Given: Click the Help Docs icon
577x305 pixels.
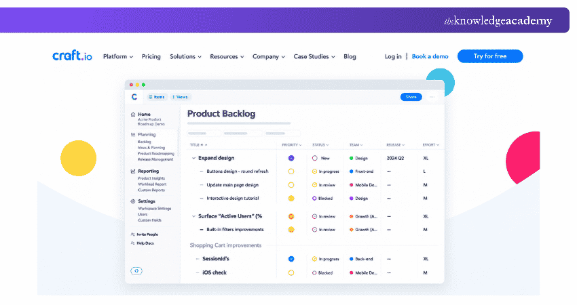Looking at the screenshot, I should coord(132,243).
